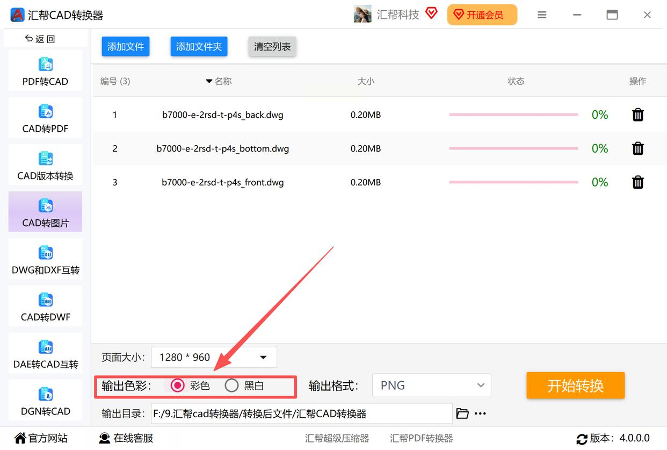Open the output directory folder icon

(x=462, y=413)
